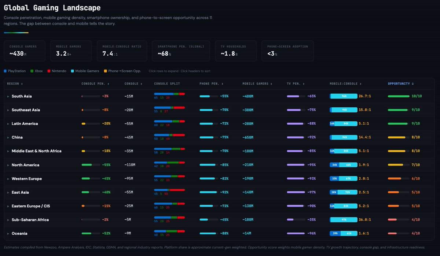The width and height of the screenshot is (440, 256).
Task: Open the Mobile:Console Ratio 7.4:1 card
Action: coord(122,51)
